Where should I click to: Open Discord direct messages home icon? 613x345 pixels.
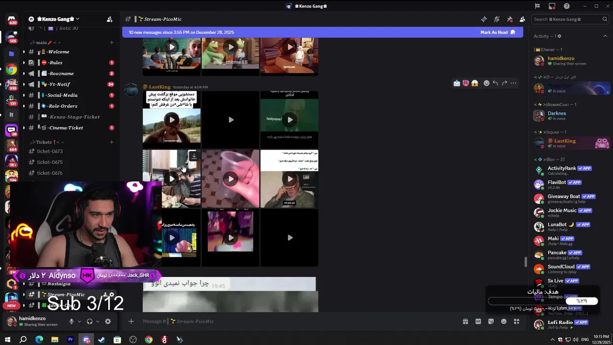pyautogui.click(x=11, y=20)
